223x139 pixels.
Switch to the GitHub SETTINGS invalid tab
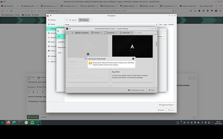point(109,6)
